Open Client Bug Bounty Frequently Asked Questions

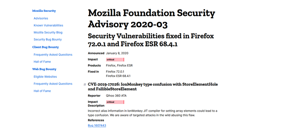(53, 55)
